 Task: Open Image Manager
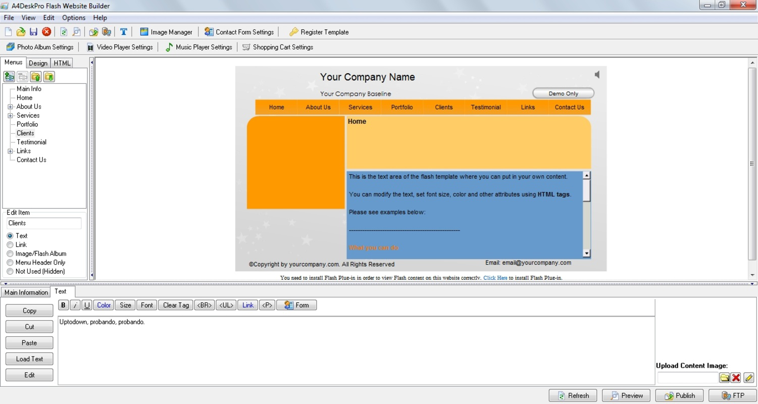point(166,32)
